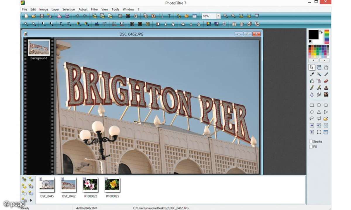
Task: Show the previous color palette page
Action: pyautogui.click(x=314, y=60)
